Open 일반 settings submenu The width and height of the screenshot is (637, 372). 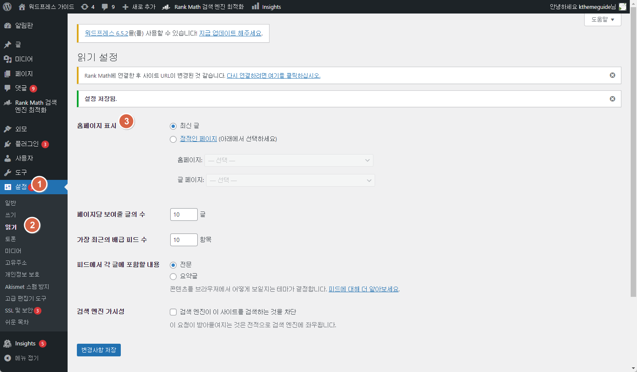(x=11, y=203)
